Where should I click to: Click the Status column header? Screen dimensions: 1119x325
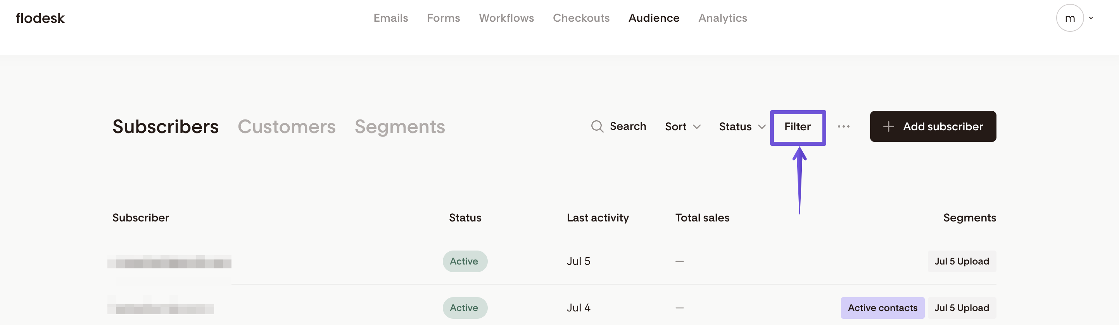click(x=465, y=218)
